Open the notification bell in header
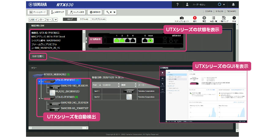 (x=233, y=5)
